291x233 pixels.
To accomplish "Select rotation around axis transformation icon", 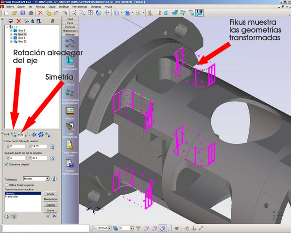I will [14, 134].
